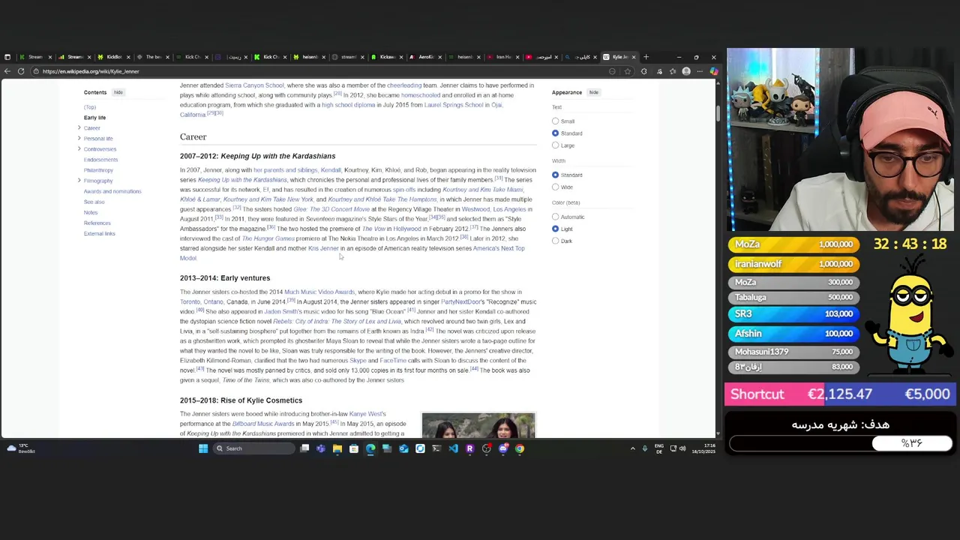This screenshot has width=960, height=540.
Task: Click the browser address bar URL
Action: [91, 71]
